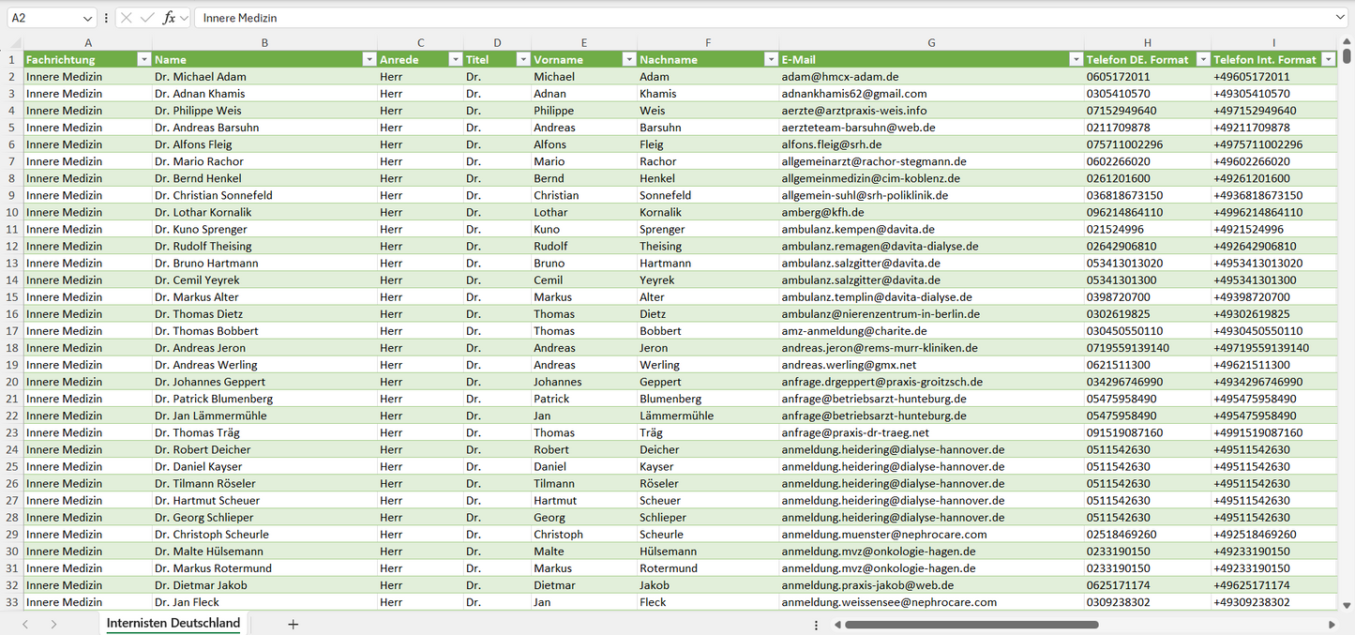This screenshot has height=635, width=1355.
Task: Click the horizontal scrollbar right arrow
Action: (x=1332, y=624)
